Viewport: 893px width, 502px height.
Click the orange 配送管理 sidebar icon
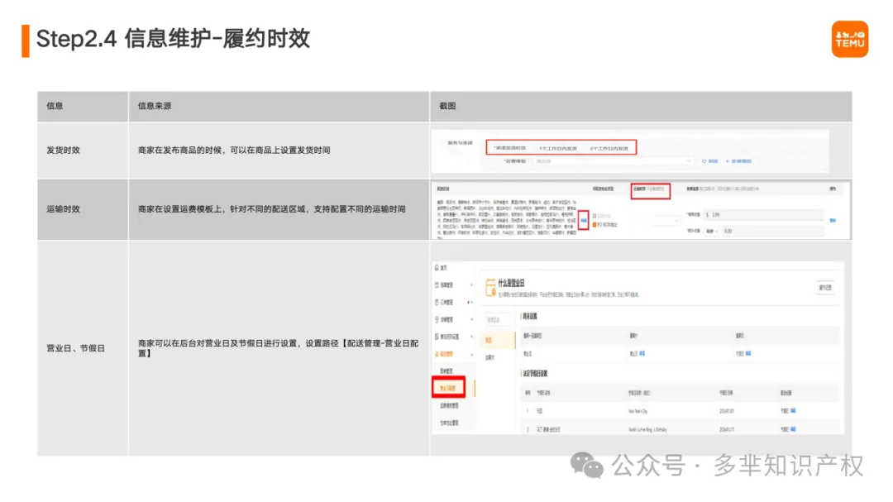tap(437, 355)
